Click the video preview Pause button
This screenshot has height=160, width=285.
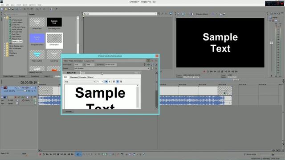(x=218, y=72)
